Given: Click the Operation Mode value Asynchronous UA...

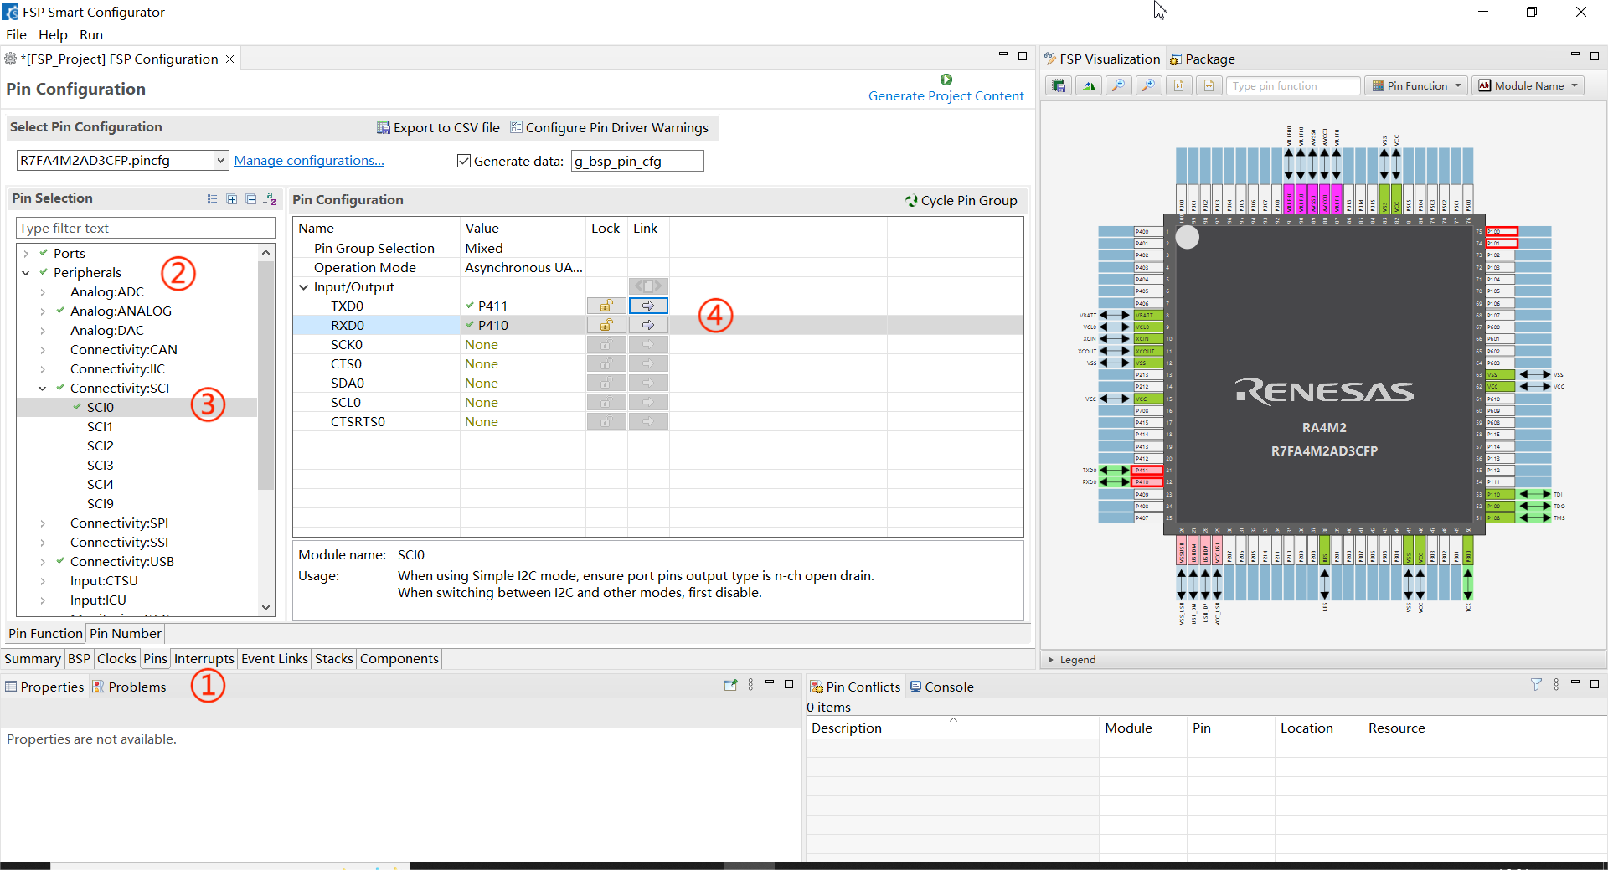Looking at the screenshot, I should [x=523, y=268].
